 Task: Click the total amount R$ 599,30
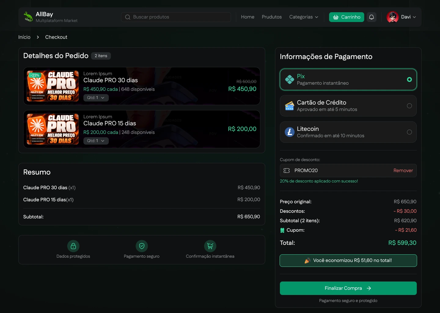tap(402, 243)
